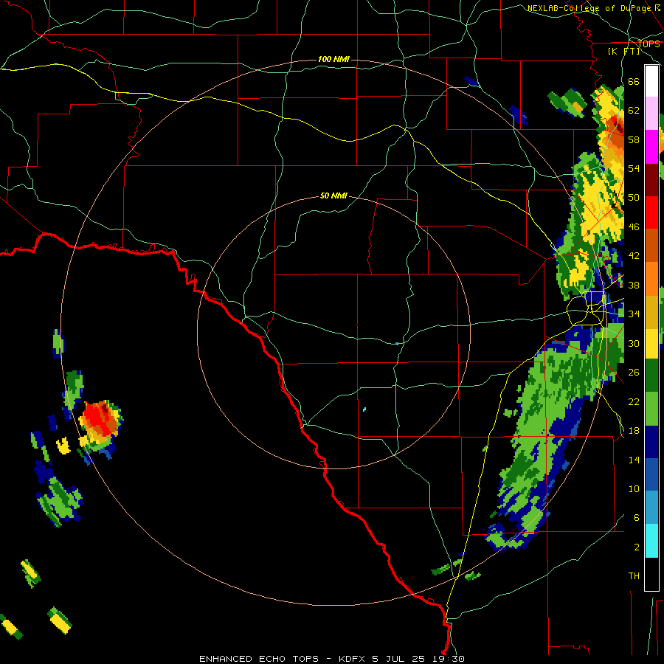The width and height of the screenshot is (664, 664).
Task: Click the '18' legend value
Action: pos(634,431)
